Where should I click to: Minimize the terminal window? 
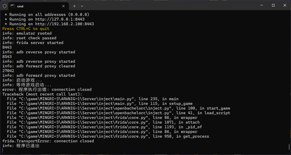[x=260, y=5]
